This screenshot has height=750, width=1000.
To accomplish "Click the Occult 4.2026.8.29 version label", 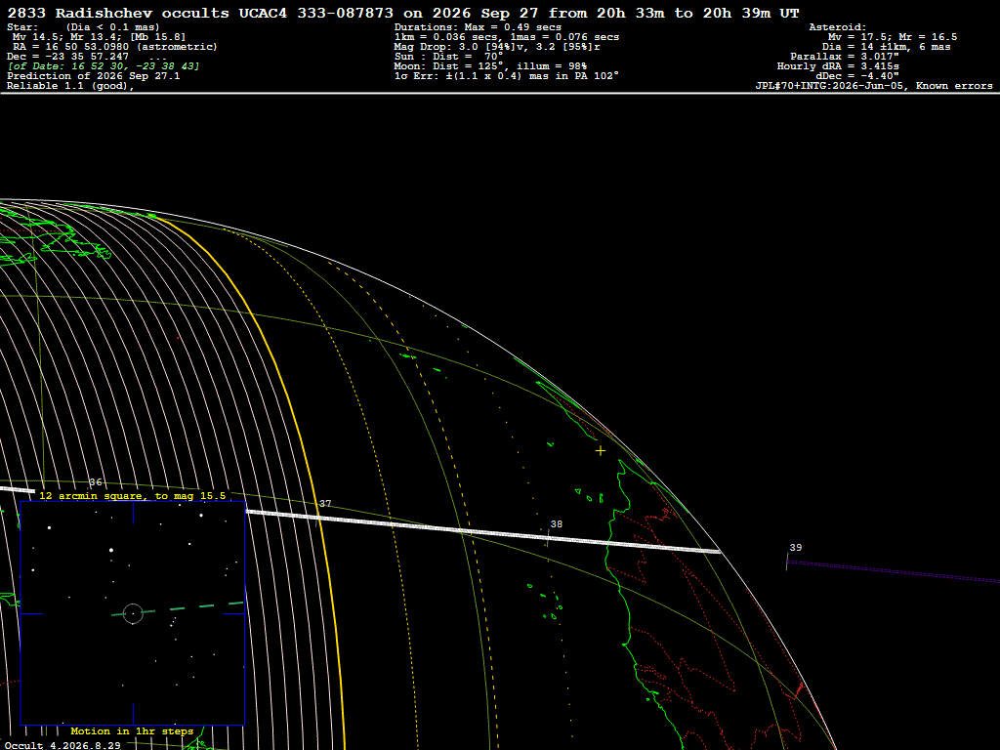I will tap(62, 745).
